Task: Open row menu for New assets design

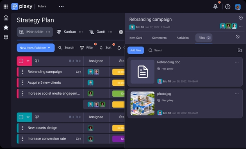Action: [x=23, y=128]
